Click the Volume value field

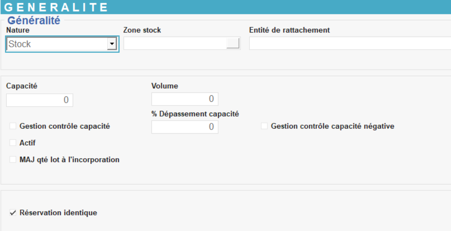(x=185, y=99)
